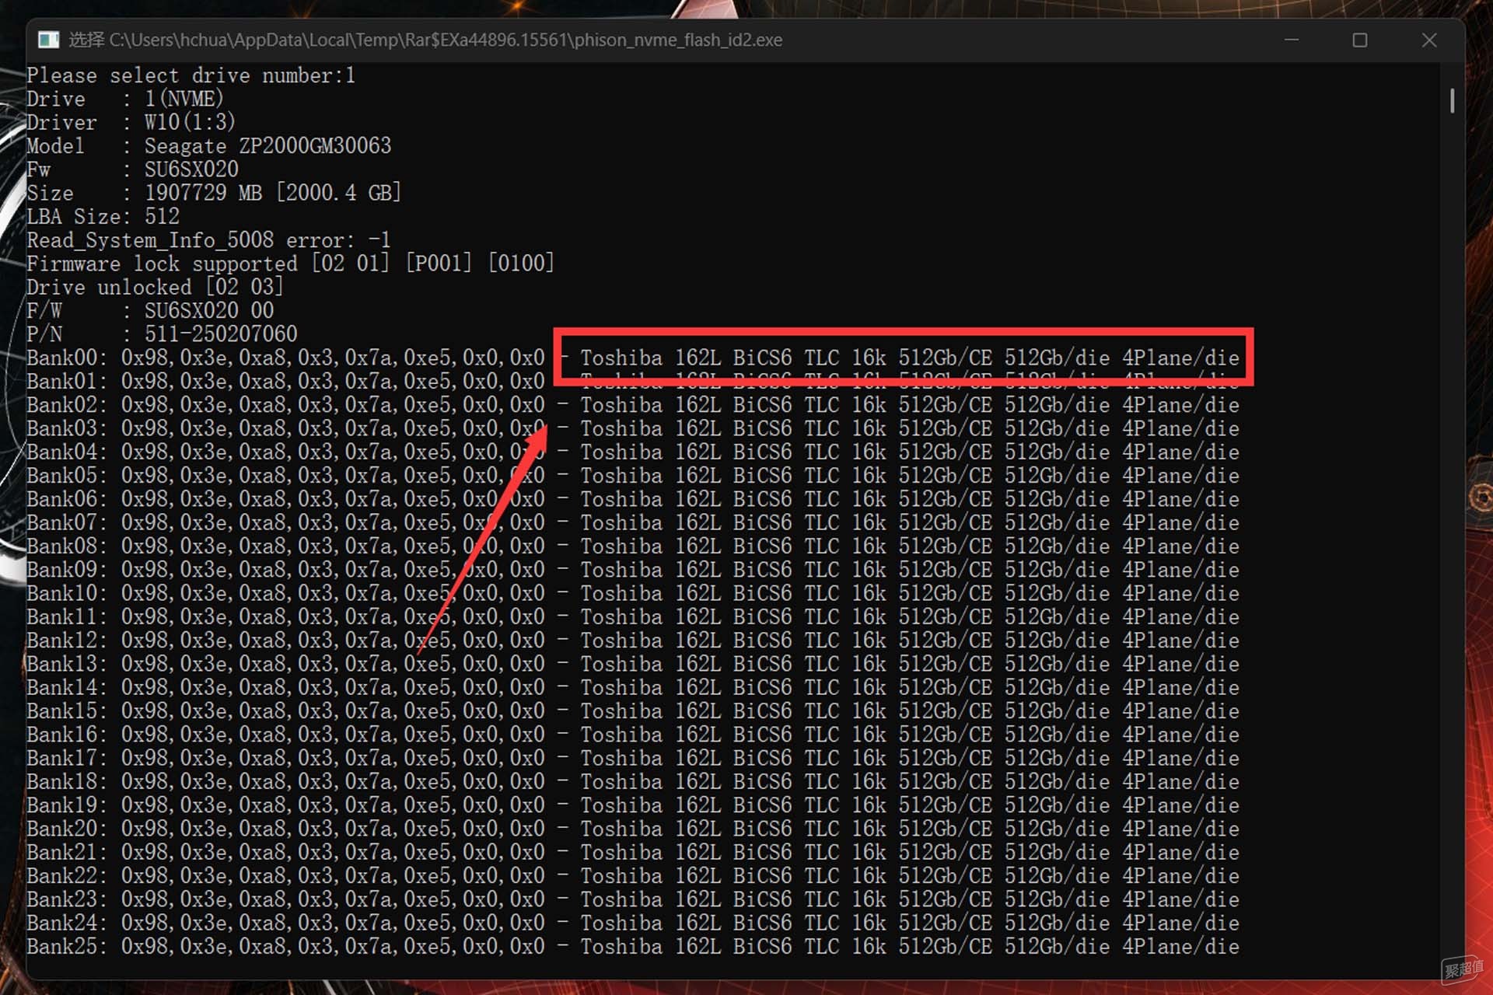
Task: Click the Bank07 row
Action: pos(633,522)
